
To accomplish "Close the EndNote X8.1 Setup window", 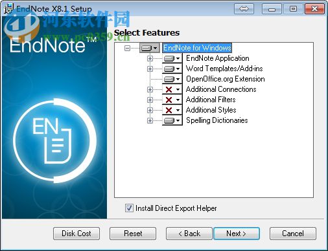I will [x=314, y=9].
